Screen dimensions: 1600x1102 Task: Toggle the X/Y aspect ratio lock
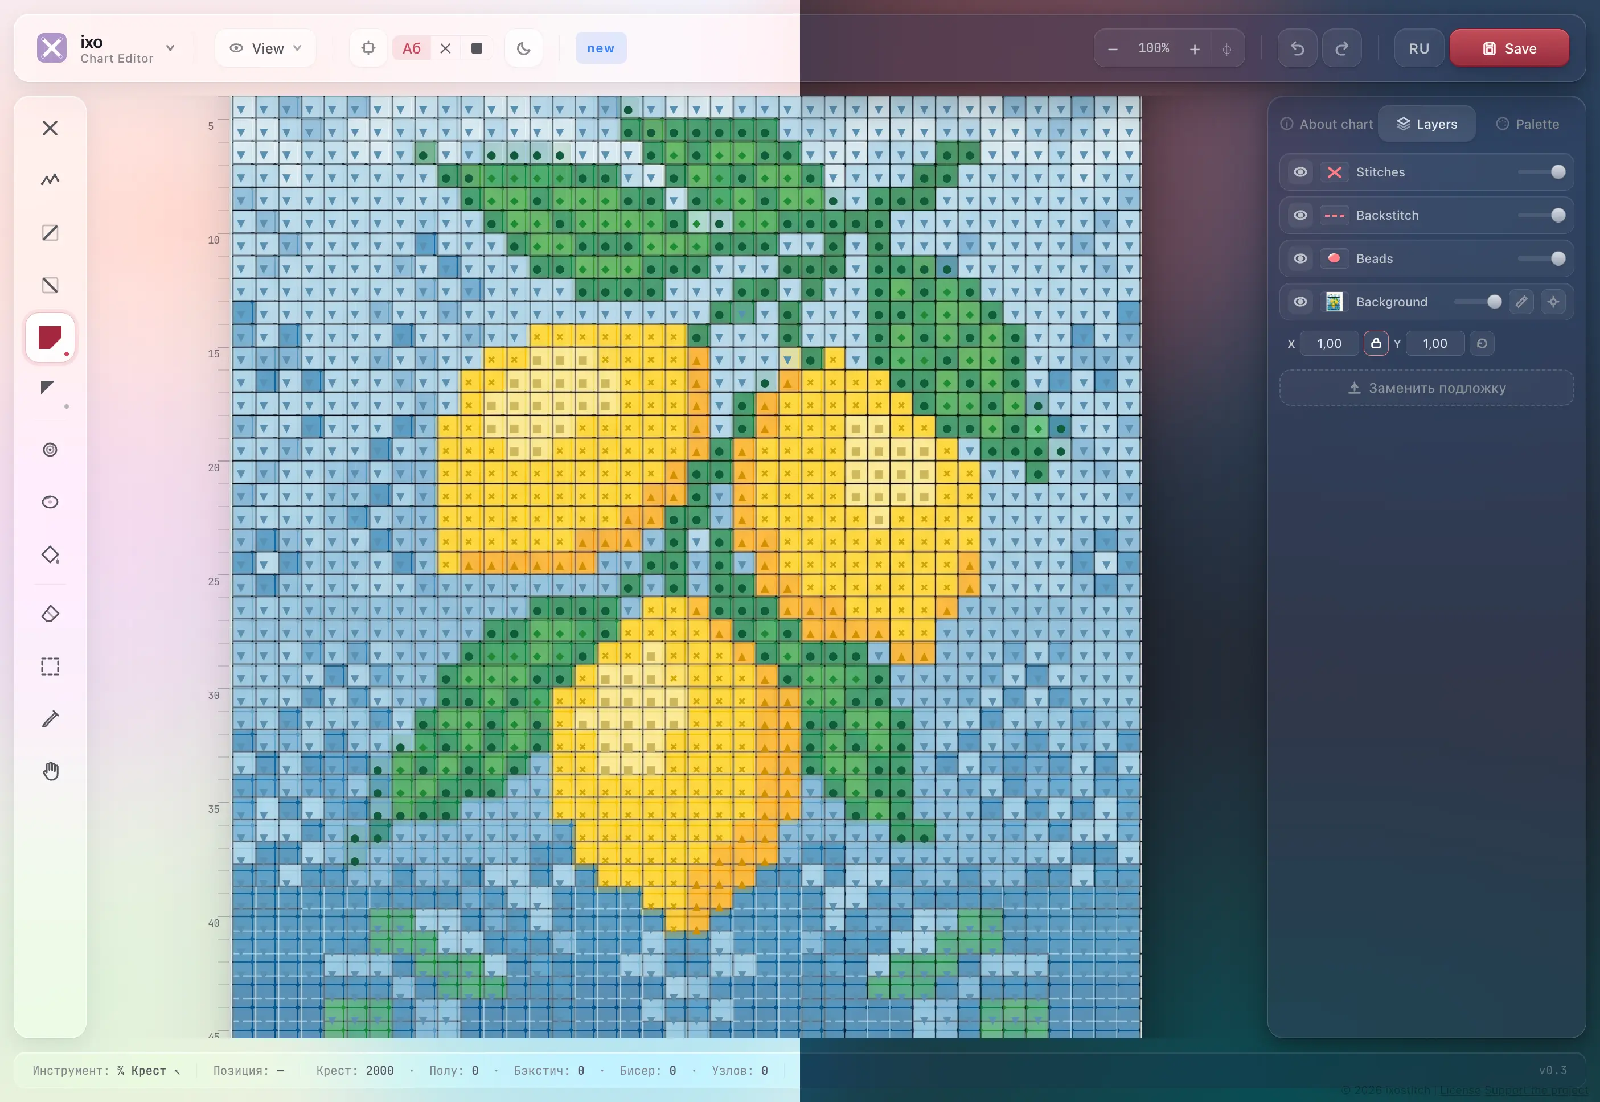1376,343
